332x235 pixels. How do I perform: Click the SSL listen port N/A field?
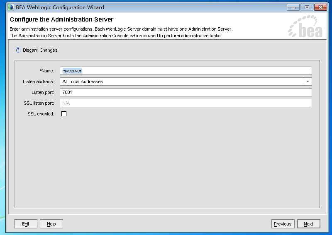pos(186,103)
